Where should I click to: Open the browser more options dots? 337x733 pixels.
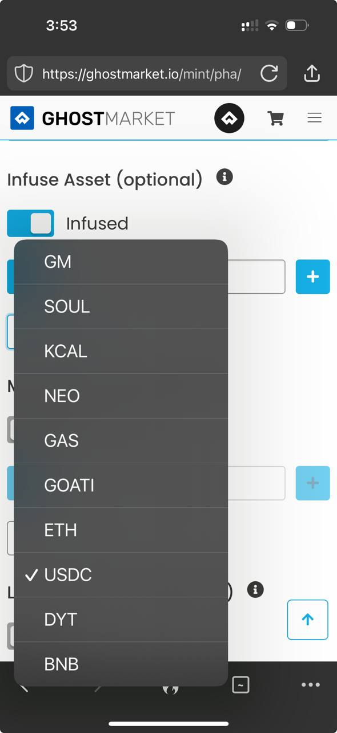pos(311,684)
